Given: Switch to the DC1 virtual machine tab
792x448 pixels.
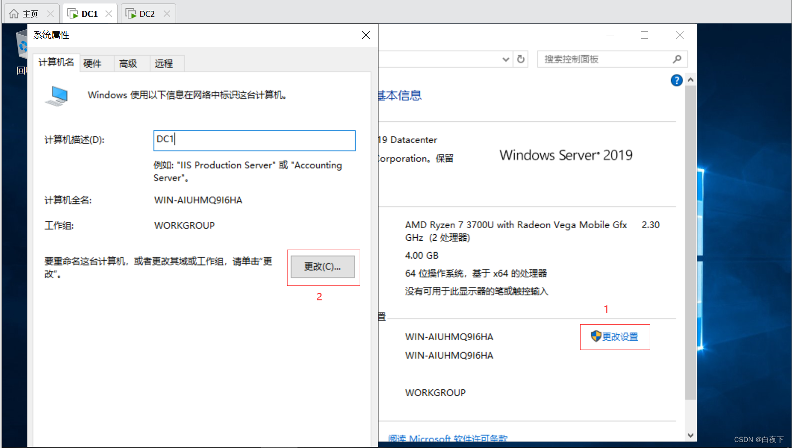Looking at the screenshot, I should pos(90,13).
